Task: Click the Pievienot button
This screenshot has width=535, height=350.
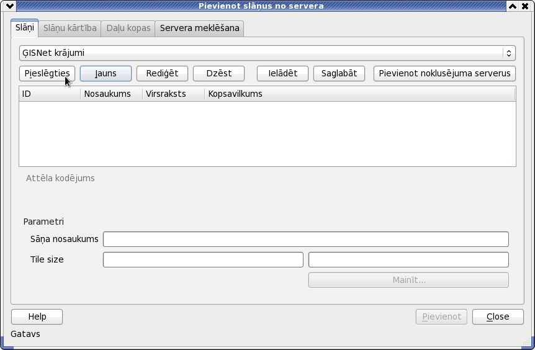Action: [441, 316]
